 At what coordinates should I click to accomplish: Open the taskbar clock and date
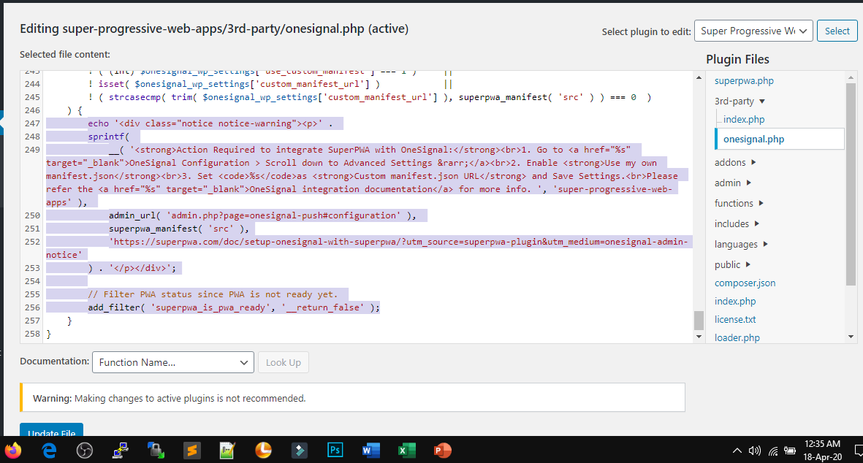click(x=822, y=451)
